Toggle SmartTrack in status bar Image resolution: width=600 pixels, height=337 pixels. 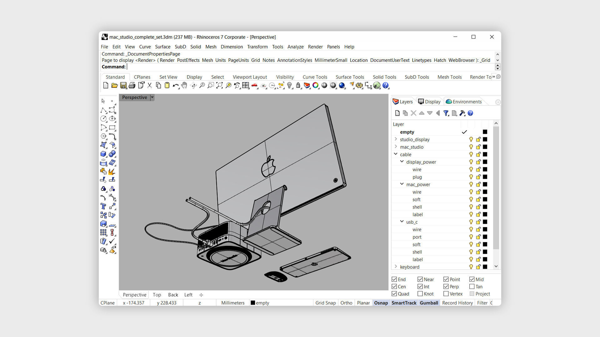[404, 303]
